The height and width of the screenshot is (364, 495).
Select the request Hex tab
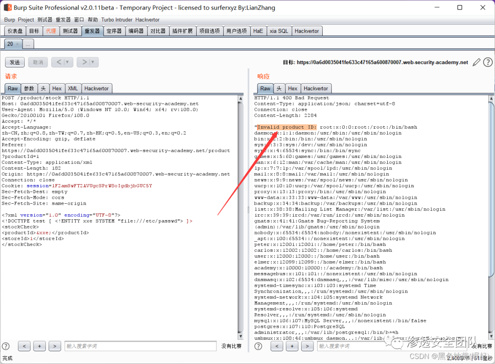(x=57, y=88)
